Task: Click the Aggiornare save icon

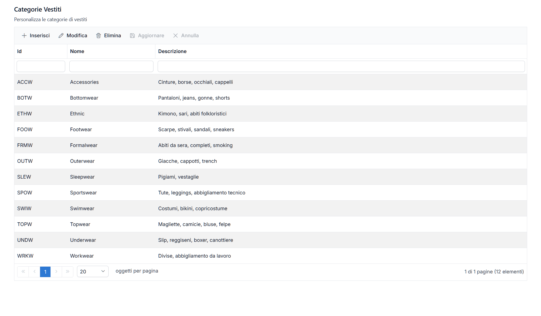Action: (132, 36)
